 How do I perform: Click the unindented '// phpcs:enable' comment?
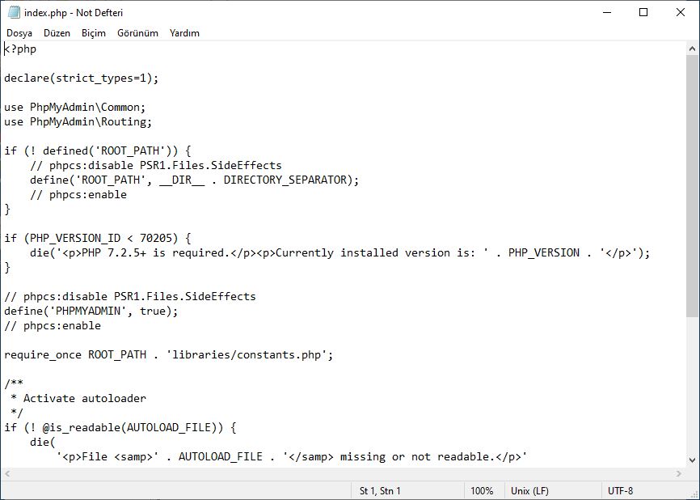tap(53, 326)
